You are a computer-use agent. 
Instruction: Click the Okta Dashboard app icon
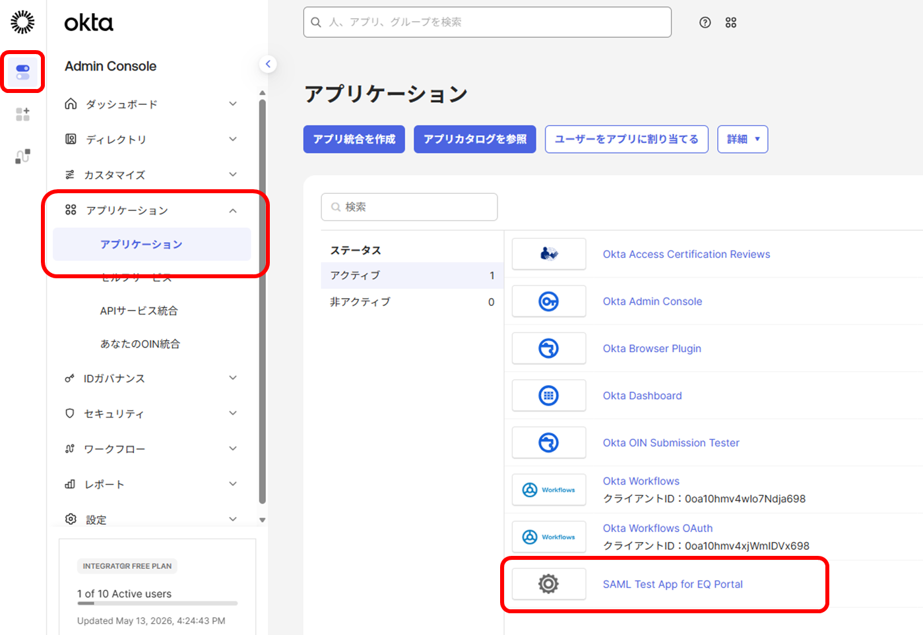(549, 396)
